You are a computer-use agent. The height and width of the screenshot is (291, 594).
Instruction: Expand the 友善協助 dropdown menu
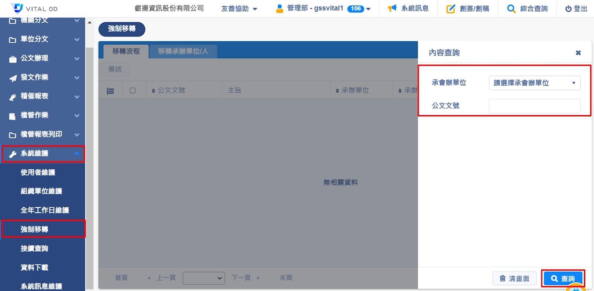[239, 9]
